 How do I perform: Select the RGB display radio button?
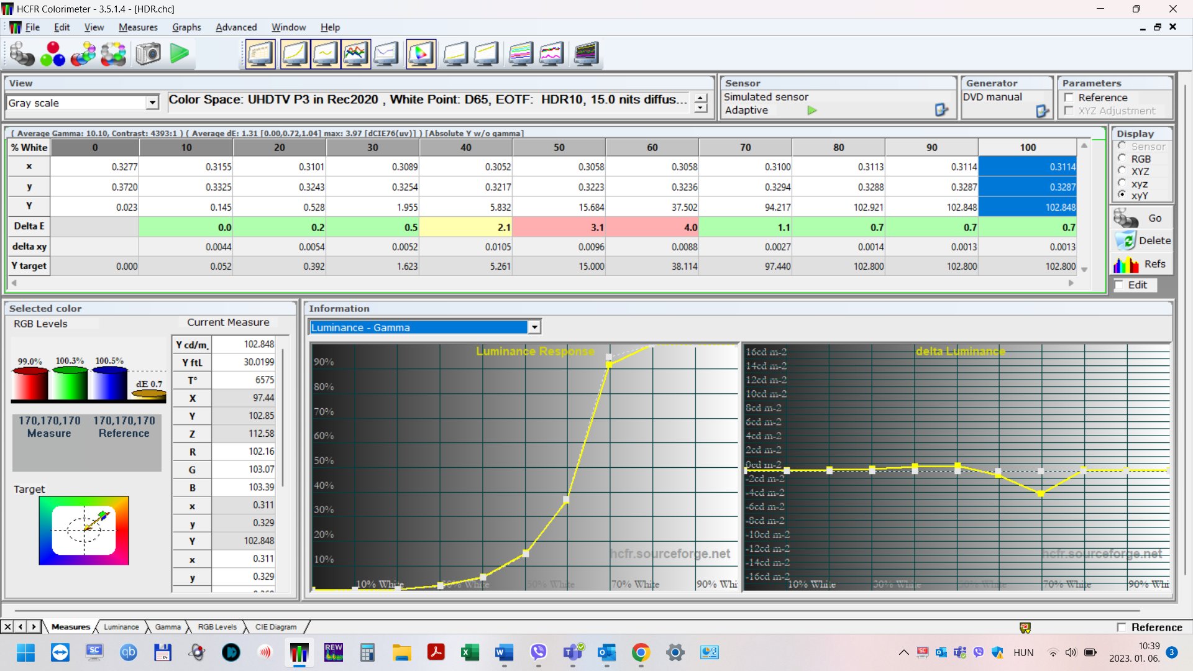click(1122, 159)
